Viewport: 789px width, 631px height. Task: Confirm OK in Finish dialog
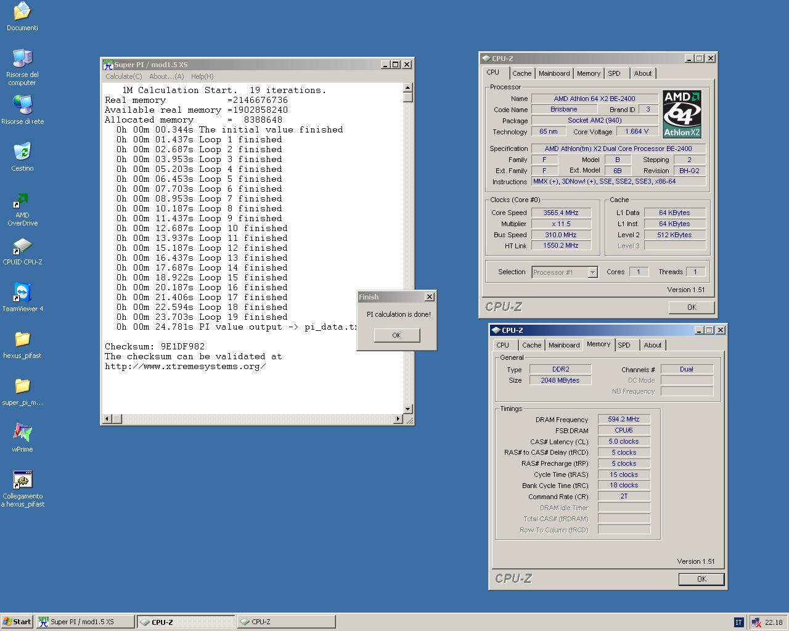(396, 335)
